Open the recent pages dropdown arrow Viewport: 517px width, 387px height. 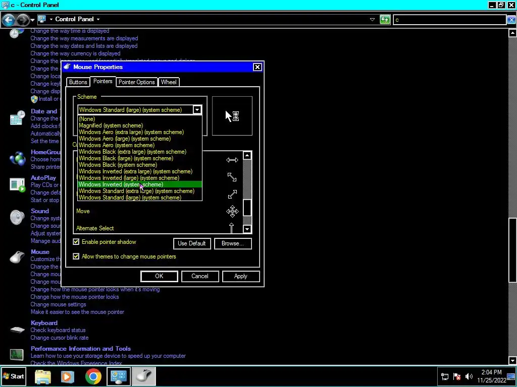pyautogui.click(x=32, y=20)
